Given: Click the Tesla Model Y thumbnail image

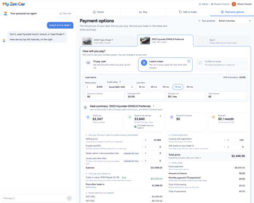Looking at the screenshot, I should [87, 41].
